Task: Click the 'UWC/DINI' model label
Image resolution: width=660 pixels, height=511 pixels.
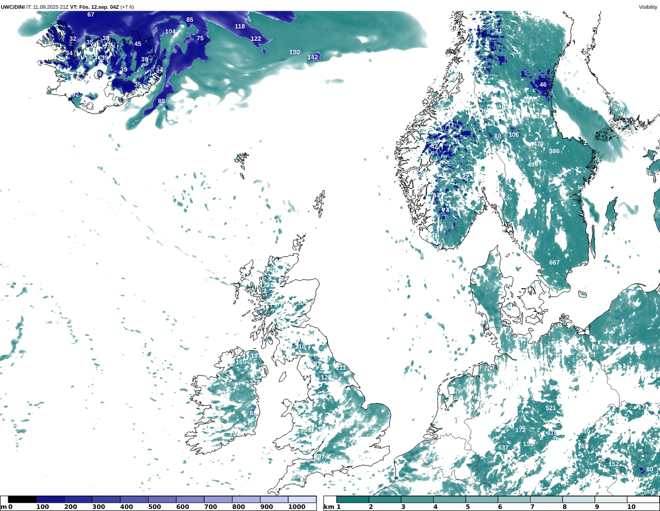Action: click(12, 7)
